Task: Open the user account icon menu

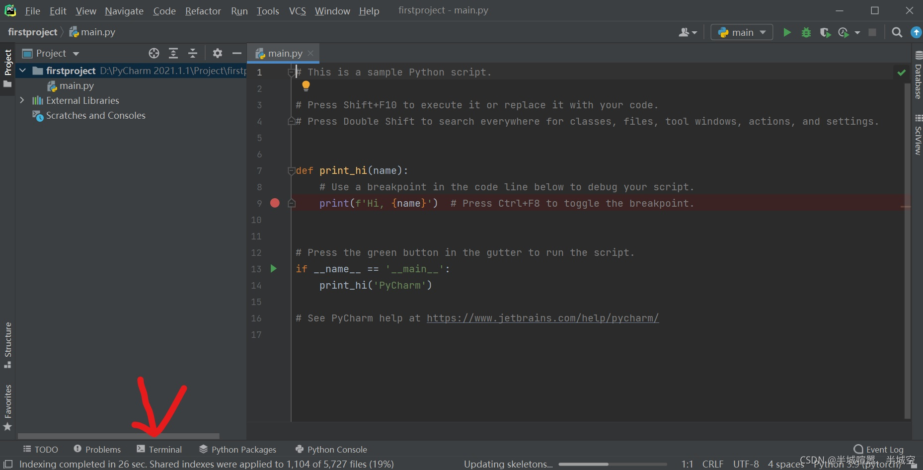Action: (688, 32)
